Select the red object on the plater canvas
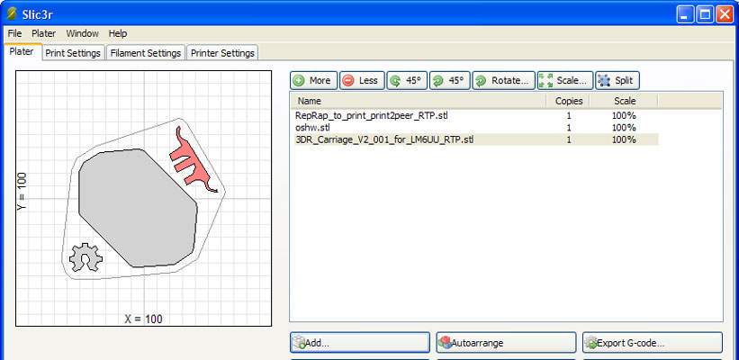Screen dimensions: 739x360 coord(190,162)
